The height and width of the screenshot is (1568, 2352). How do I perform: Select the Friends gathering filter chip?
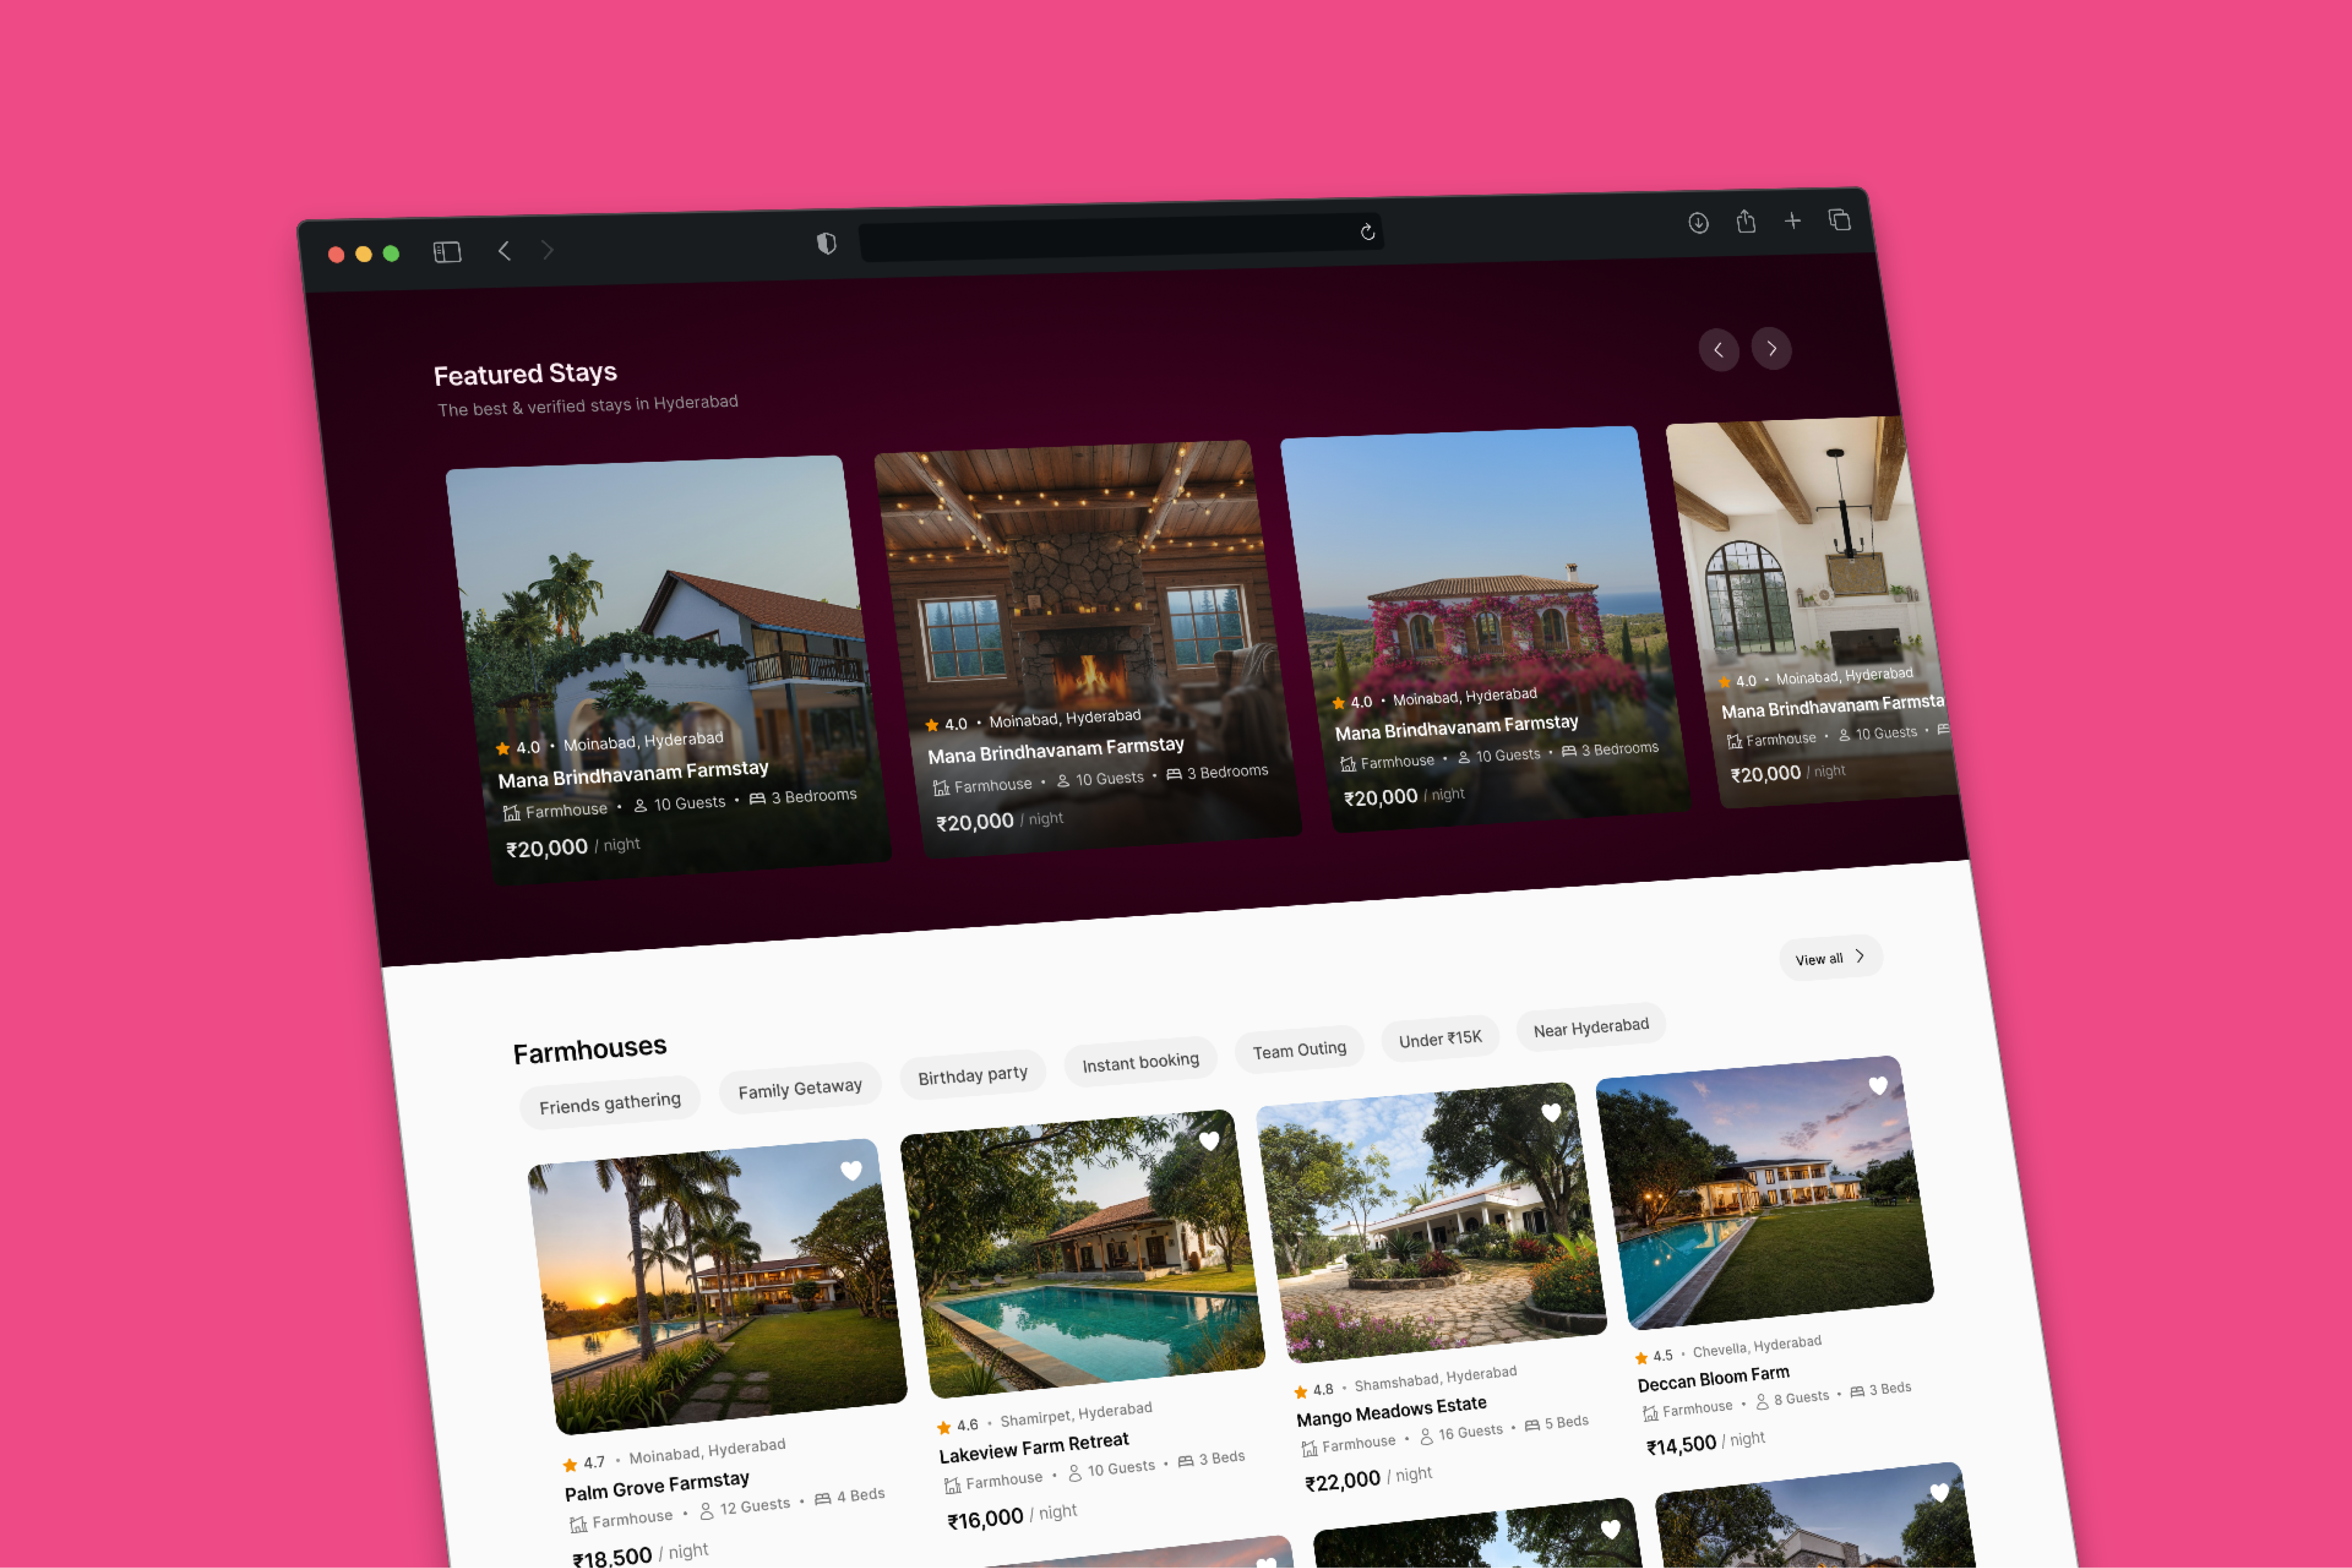click(610, 1103)
